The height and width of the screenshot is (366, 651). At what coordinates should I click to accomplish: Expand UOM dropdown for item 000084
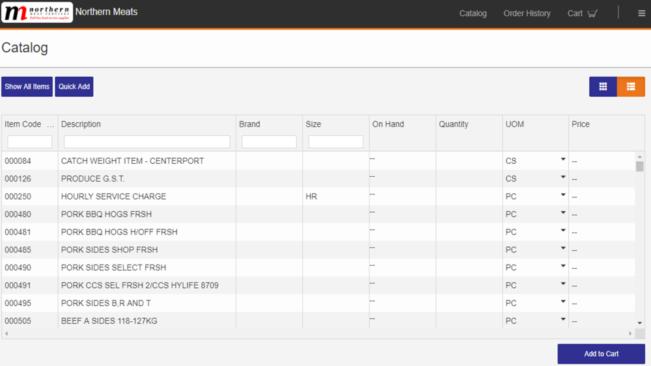point(563,159)
